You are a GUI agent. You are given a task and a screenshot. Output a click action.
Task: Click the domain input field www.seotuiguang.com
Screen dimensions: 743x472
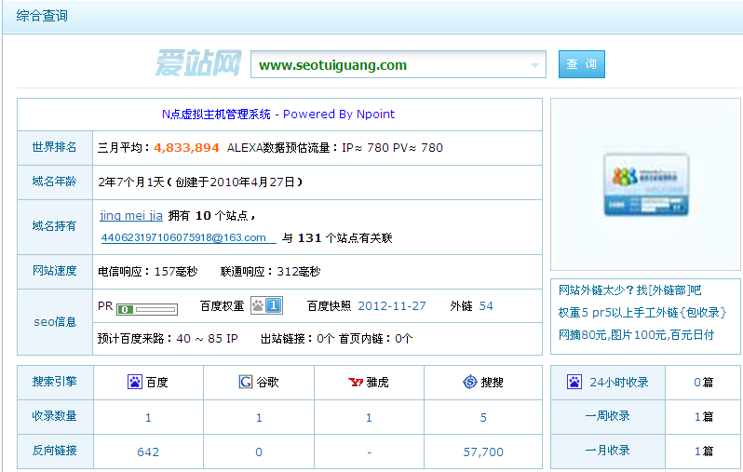pos(391,65)
